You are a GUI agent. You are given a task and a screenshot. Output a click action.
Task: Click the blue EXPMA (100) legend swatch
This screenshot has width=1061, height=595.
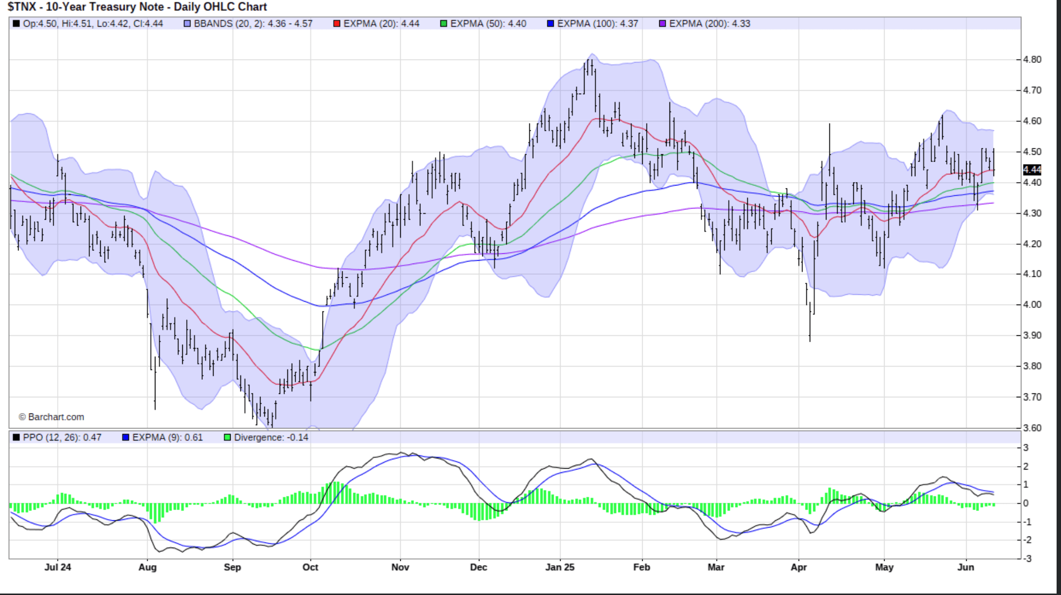point(551,23)
